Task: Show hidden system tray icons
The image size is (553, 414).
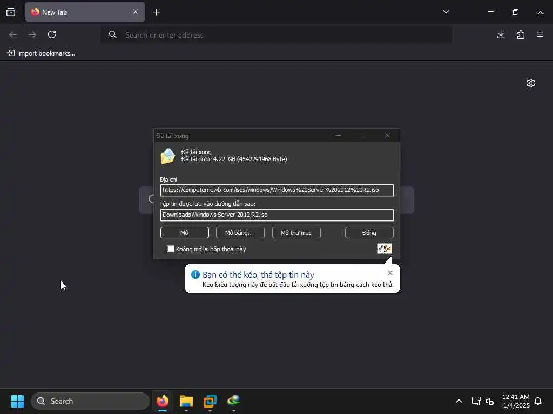Action: tap(459, 401)
